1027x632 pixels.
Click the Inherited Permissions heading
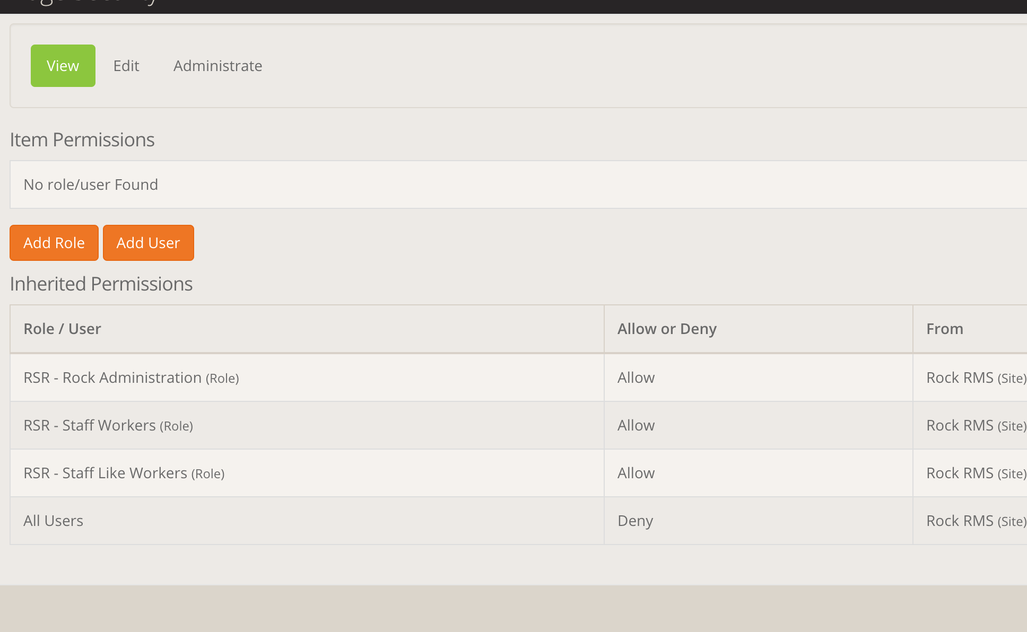coord(101,284)
